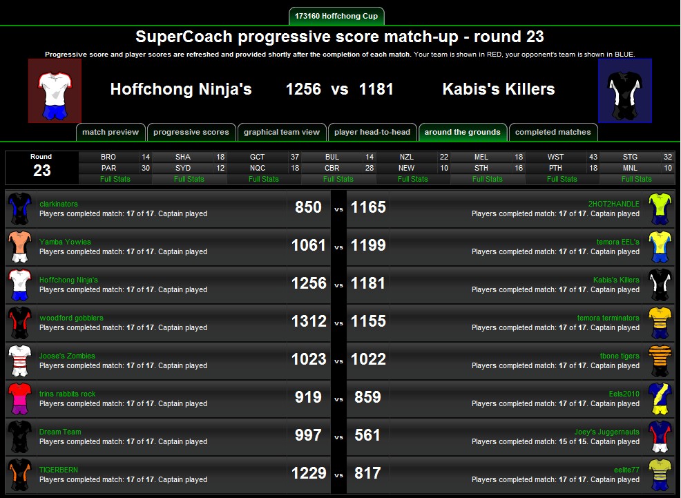The width and height of the screenshot is (681, 498).
Task: Open the woodford gobblers team link
Action: coord(71,318)
